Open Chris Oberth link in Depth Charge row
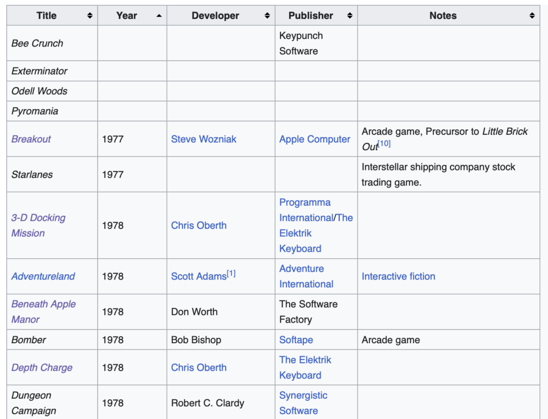Viewport: 548px width, 419px height. 199,367
